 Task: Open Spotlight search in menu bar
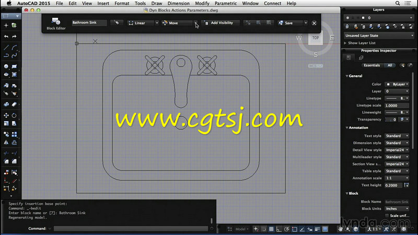pos(398,3)
